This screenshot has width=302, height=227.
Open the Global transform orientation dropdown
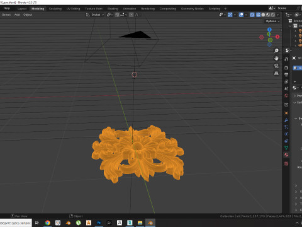pos(95,15)
